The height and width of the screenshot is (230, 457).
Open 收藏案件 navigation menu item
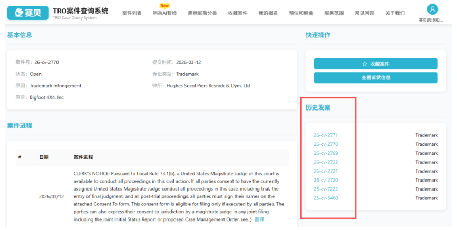[238, 13]
